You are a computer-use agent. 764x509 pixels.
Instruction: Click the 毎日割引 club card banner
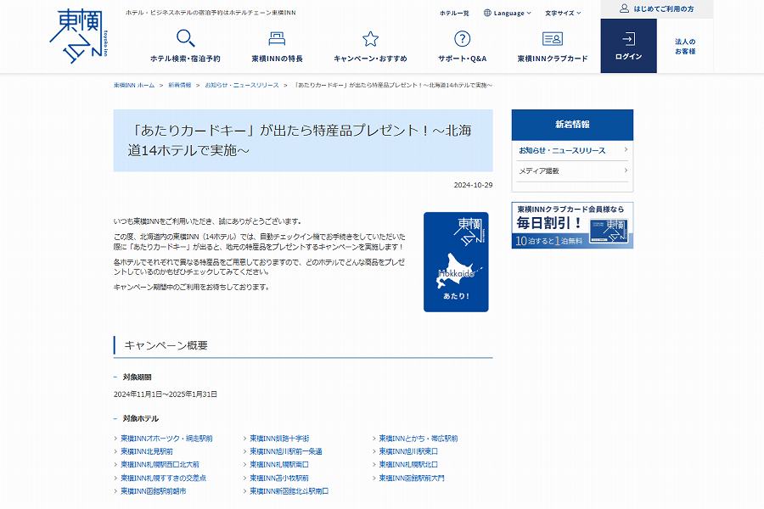pyautogui.click(x=572, y=226)
